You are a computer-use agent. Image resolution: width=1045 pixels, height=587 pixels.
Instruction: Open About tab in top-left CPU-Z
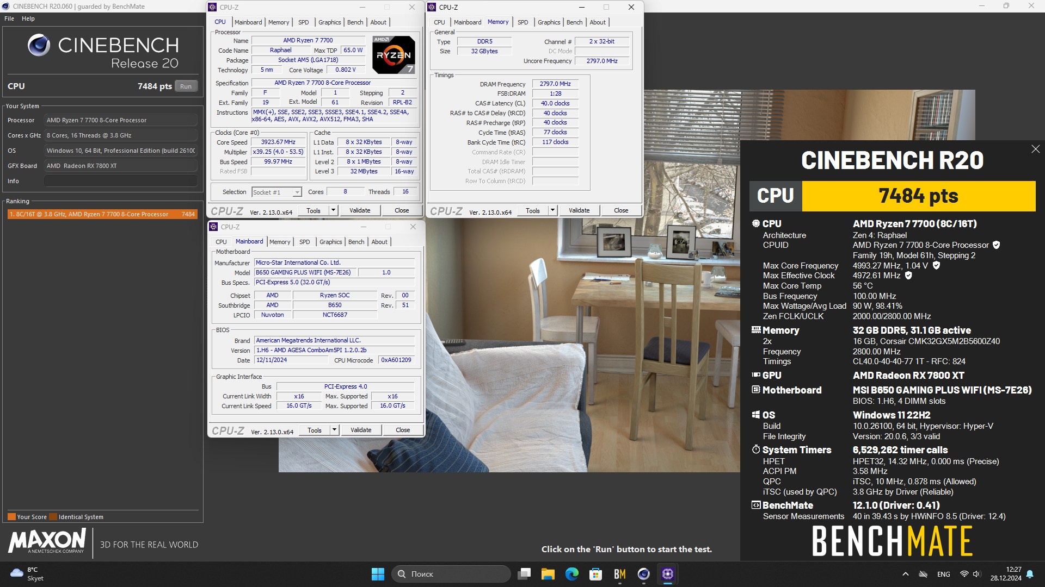(378, 22)
